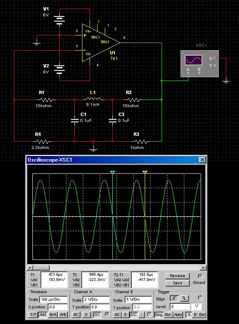Select the rising edge trigger icon

coord(174,298)
